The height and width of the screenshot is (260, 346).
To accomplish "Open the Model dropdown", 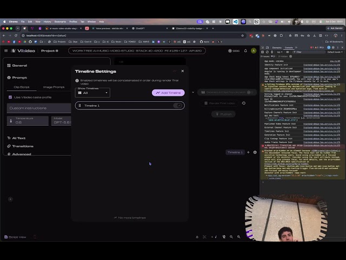I will (61, 121).
